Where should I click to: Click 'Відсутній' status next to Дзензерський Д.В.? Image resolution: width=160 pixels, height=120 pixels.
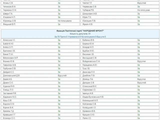click(x=62, y=75)
